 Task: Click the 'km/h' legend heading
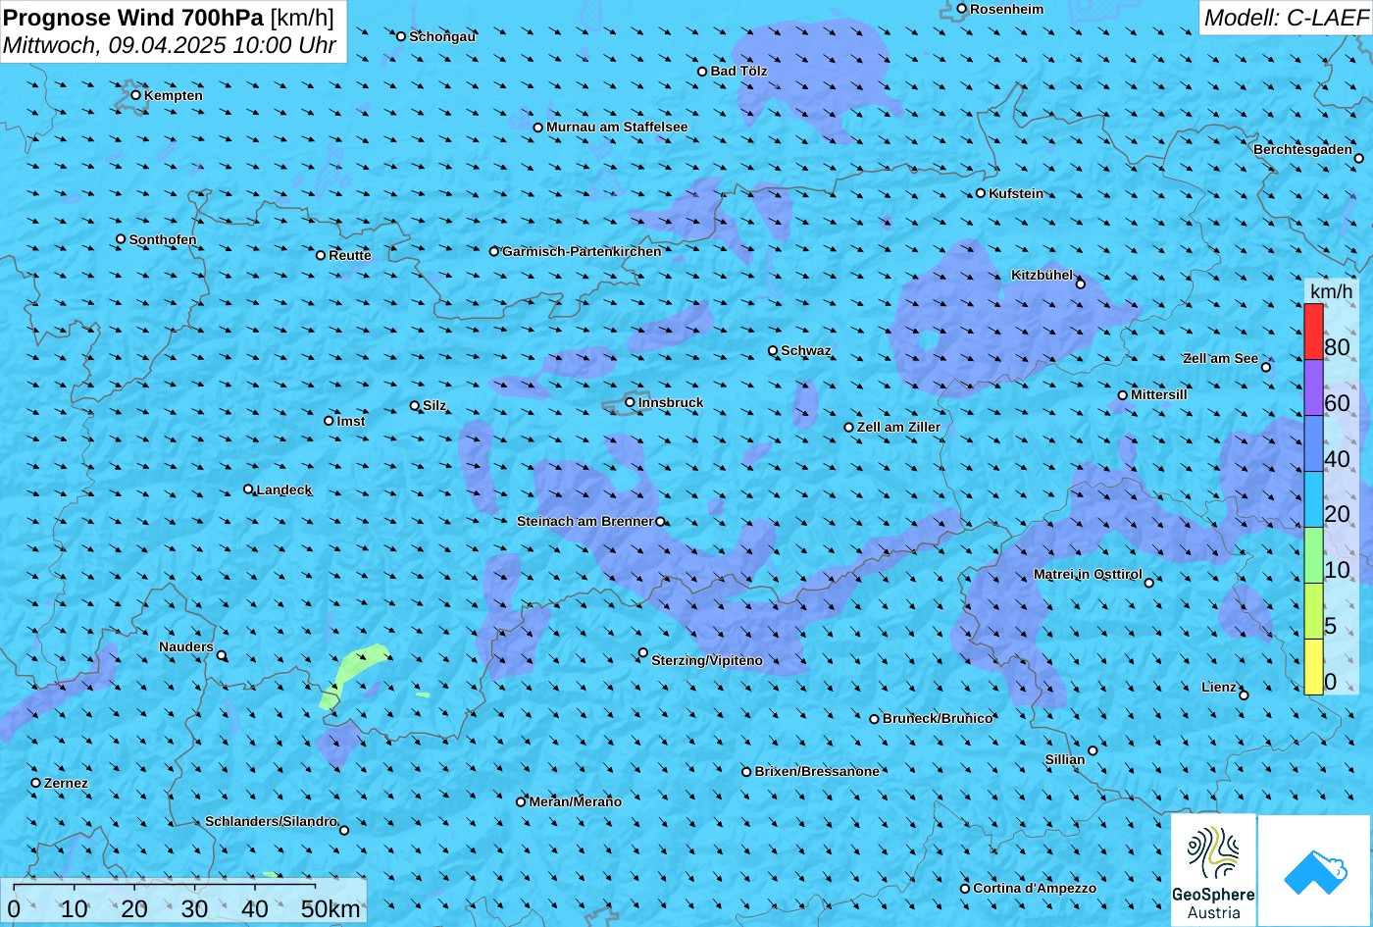(1330, 291)
